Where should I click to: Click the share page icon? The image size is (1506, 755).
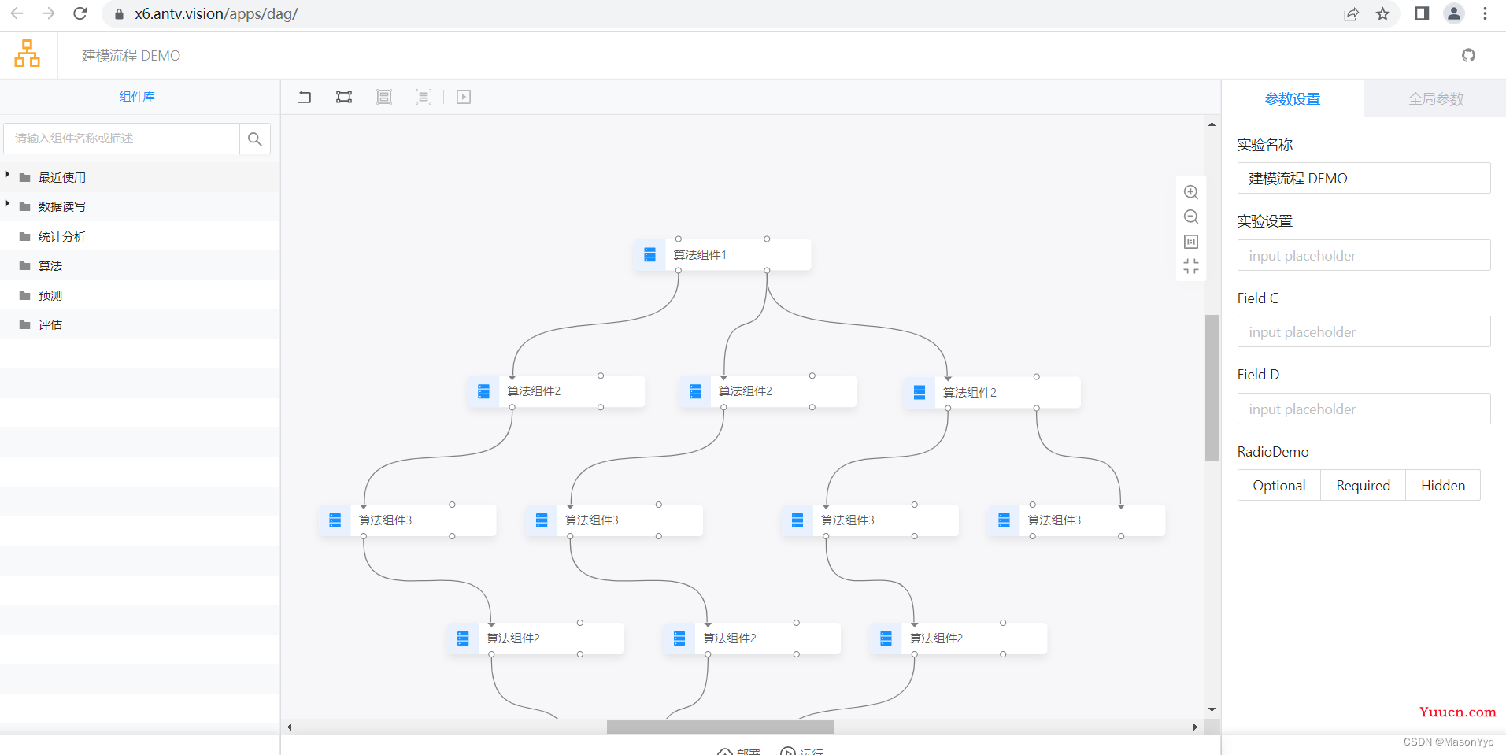pos(1352,14)
